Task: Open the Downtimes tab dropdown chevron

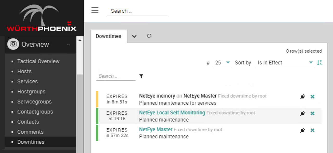Action: pos(134,36)
